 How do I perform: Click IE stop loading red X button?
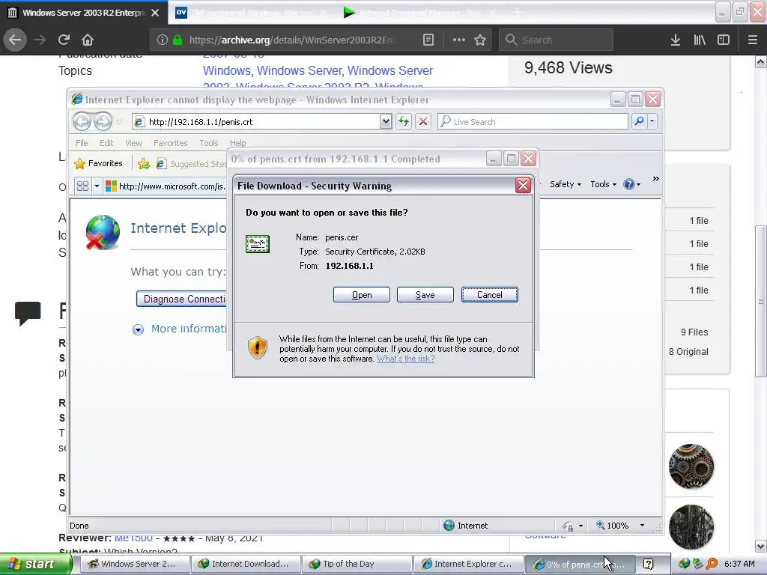coord(423,121)
